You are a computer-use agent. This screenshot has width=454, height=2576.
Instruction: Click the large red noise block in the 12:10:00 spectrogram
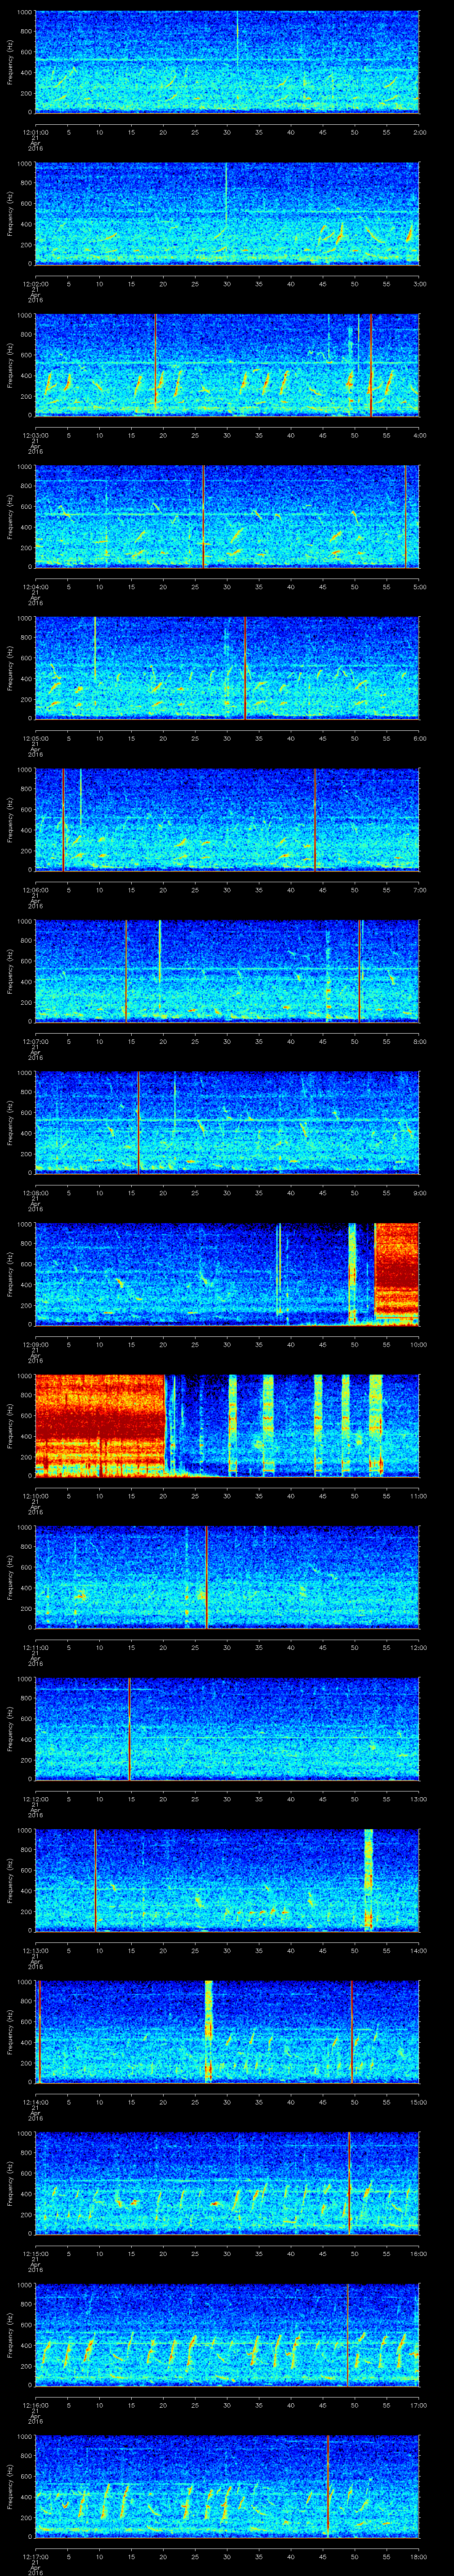(100, 1425)
